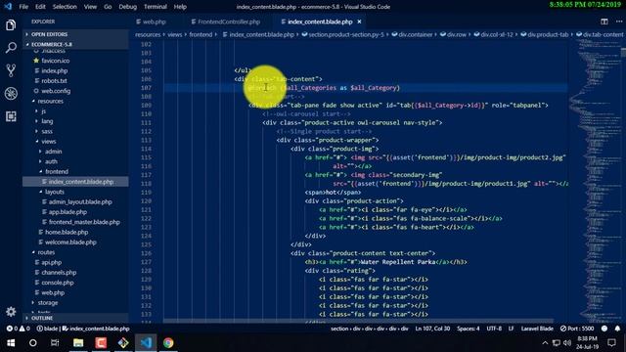Open welcome.blade.php file
Screen dimensions: 626x352
coord(70,242)
